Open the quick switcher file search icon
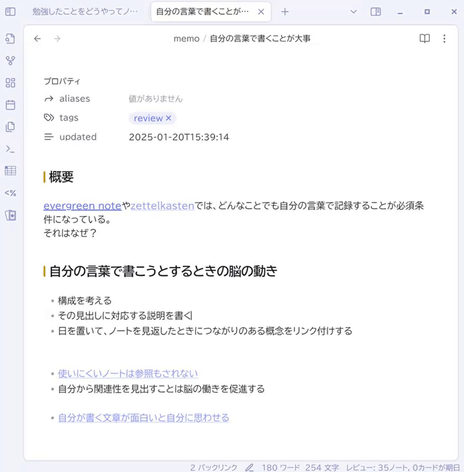The image size is (464, 472). [10, 39]
